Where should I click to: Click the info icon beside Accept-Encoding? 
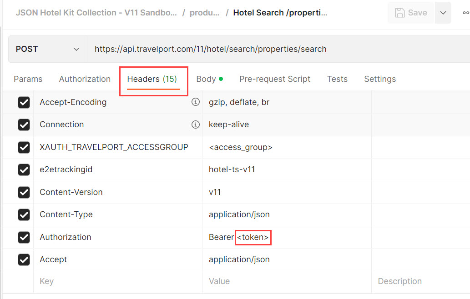tap(196, 102)
